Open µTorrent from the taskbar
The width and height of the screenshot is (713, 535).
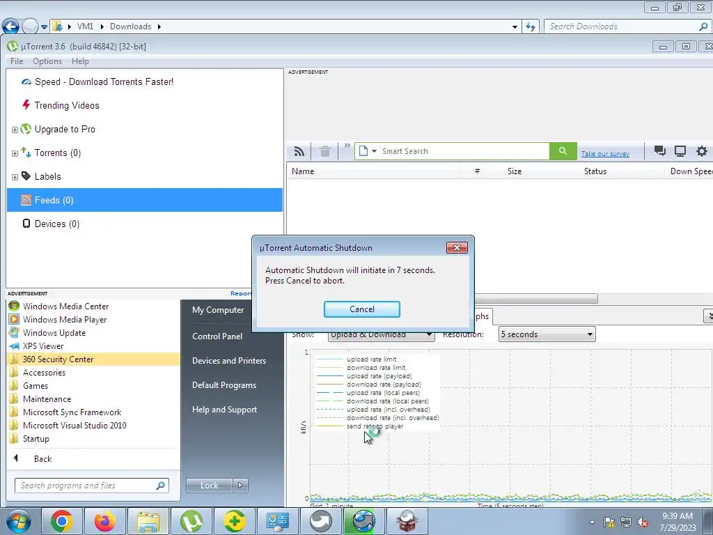coord(191,521)
